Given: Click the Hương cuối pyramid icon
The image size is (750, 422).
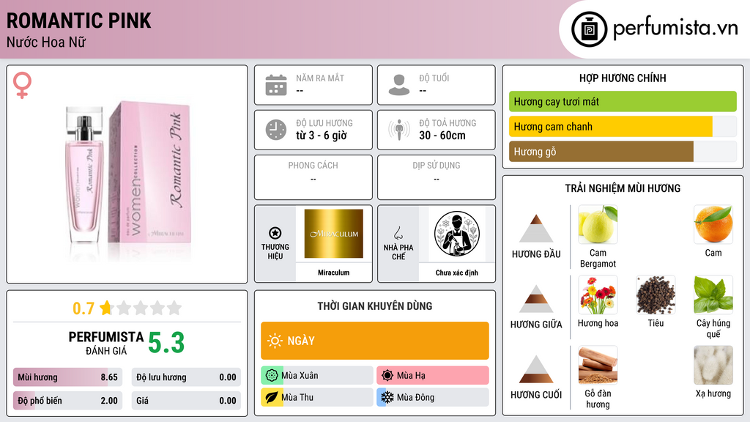Looking at the screenshot, I should tap(536, 369).
